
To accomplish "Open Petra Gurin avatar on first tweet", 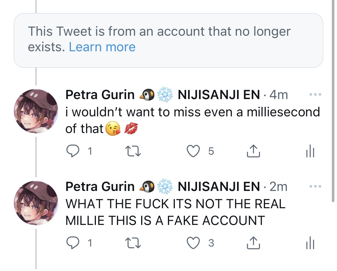I will click(36, 111).
